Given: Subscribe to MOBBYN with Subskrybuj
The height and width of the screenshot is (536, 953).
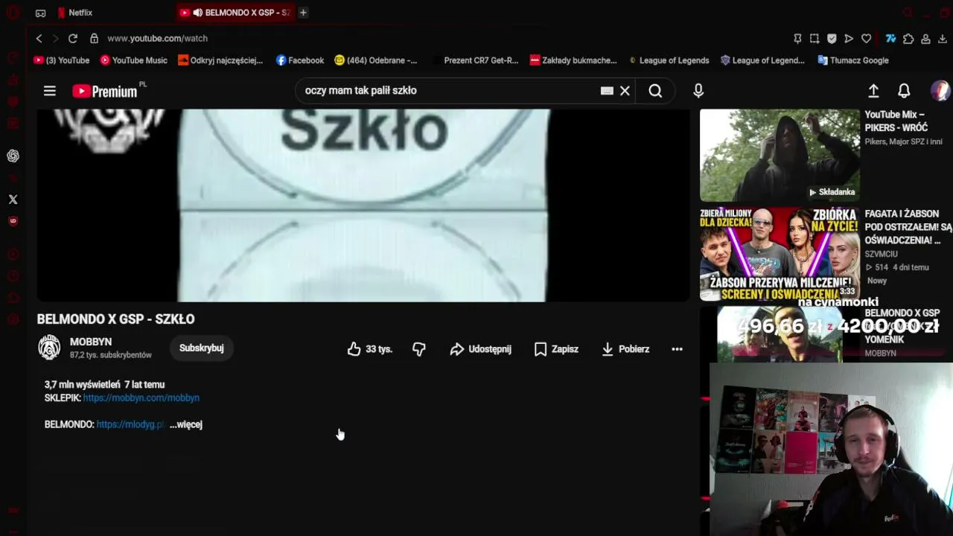Looking at the screenshot, I should click(x=202, y=348).
